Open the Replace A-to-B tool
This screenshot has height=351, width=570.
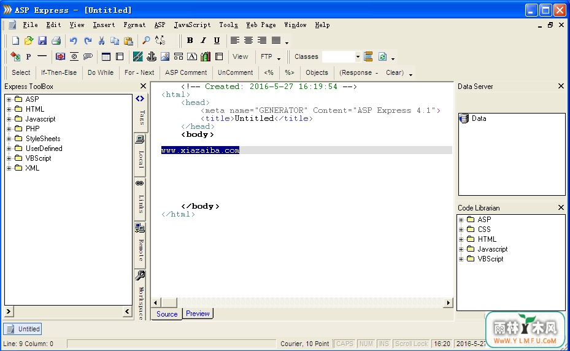click(x=160, y=40)
